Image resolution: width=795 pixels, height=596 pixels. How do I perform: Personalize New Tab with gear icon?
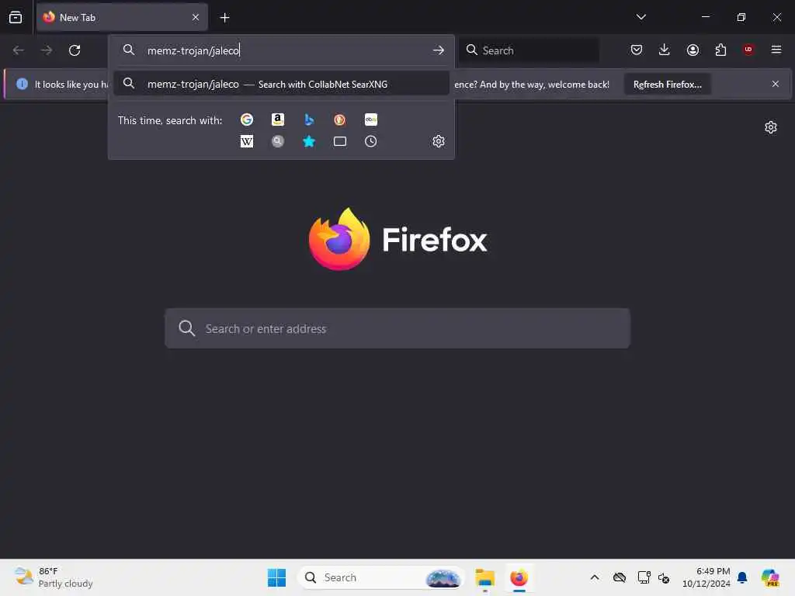tap(771, 127)
